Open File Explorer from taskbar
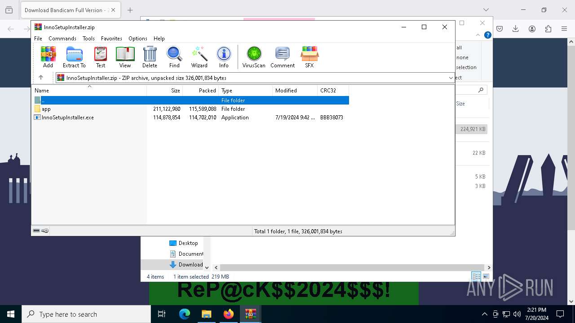Viewport: 575px width, 323px height. [x=207, y=314]
